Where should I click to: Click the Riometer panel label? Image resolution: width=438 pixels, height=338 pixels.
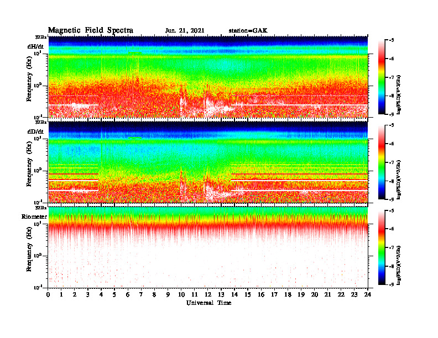point(34,216)
